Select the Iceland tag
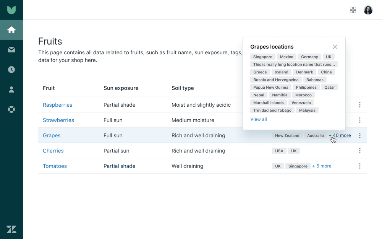The image size is (382, 239). pos(282,72)
